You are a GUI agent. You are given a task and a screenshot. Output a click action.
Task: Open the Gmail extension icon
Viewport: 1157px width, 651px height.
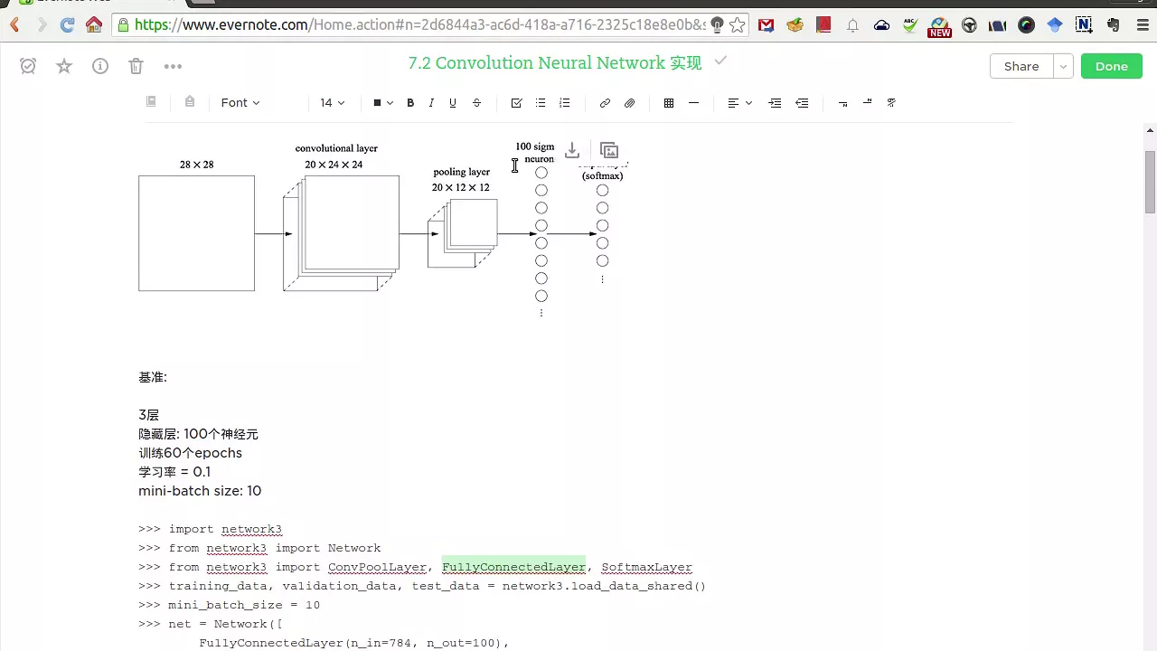click(x=766, y=25)
